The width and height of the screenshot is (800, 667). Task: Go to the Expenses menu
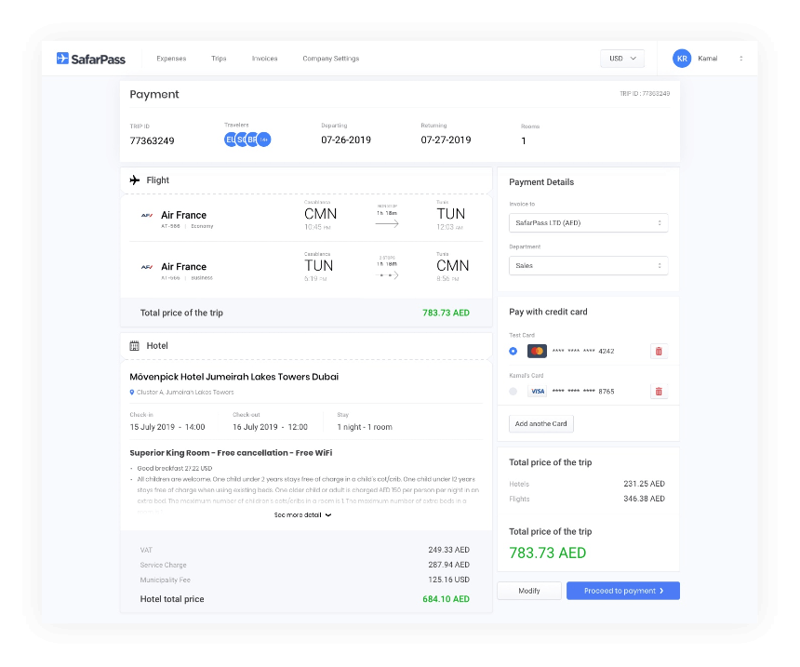(x=171, y=59)
